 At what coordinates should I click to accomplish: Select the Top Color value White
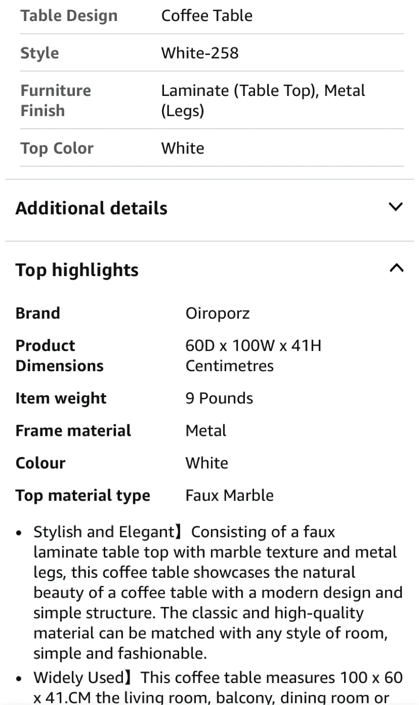pyautogui.click(x=183, y=148)
